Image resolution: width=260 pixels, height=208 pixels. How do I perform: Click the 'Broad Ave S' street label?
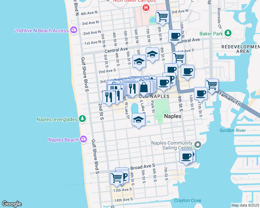click(x=143, y=167)
